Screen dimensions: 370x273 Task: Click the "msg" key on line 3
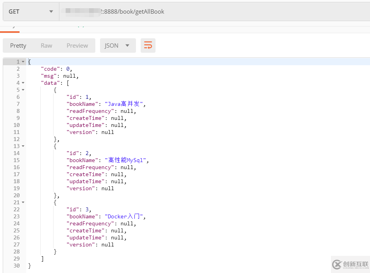[49, 76]
